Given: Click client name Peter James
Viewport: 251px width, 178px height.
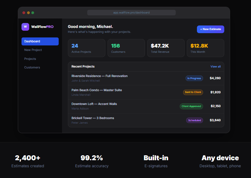Looking at the screenshot, I should 80,123.
